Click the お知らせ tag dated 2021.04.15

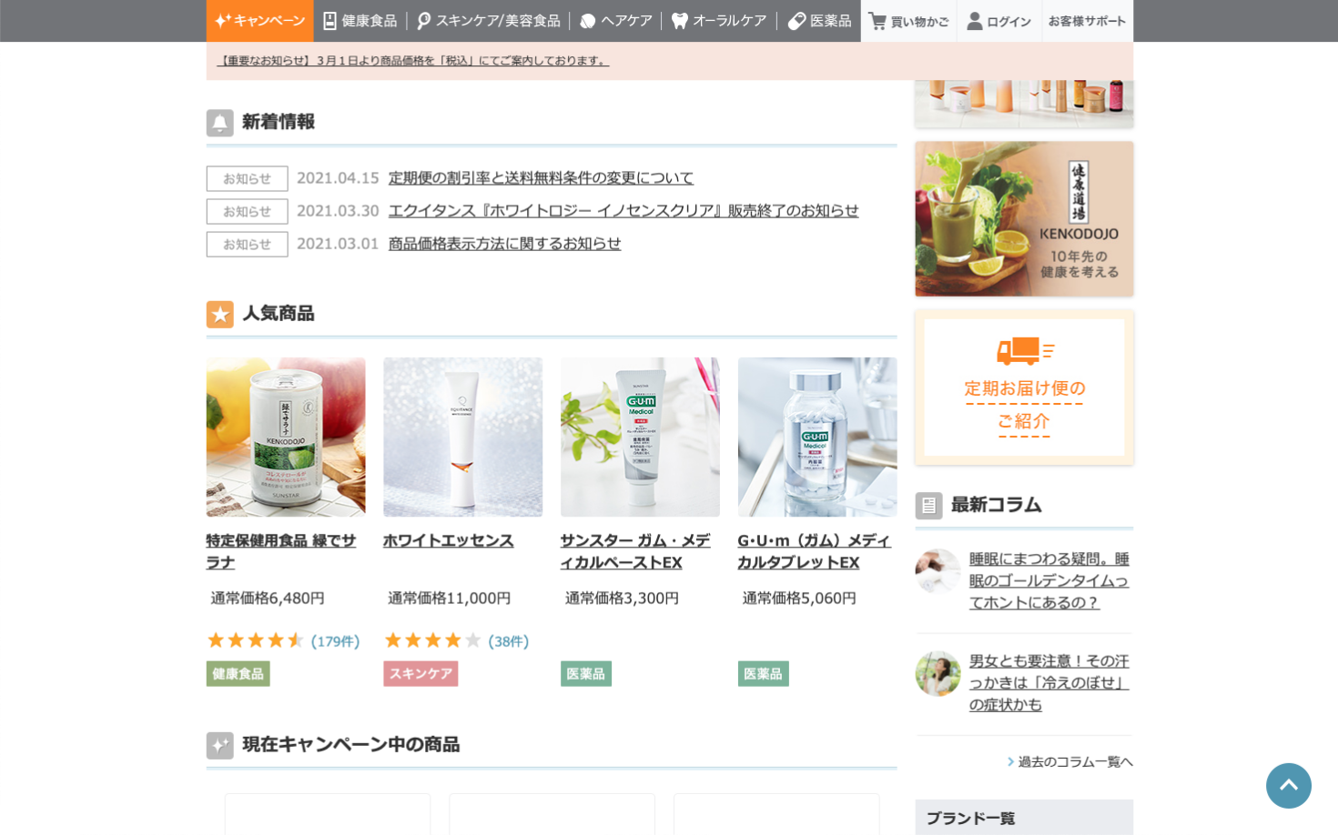coord(247,178)
